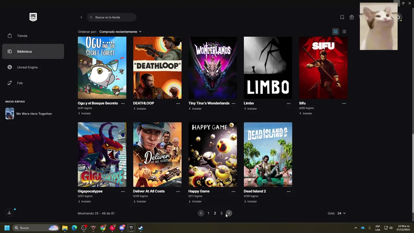
Task: Install Ogu y el Bosque Secreto
Action: [x=84, y=114]
